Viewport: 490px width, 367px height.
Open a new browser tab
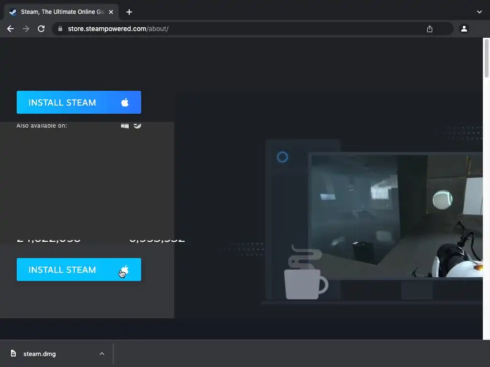pyautogui.click(x=129, y=12)
